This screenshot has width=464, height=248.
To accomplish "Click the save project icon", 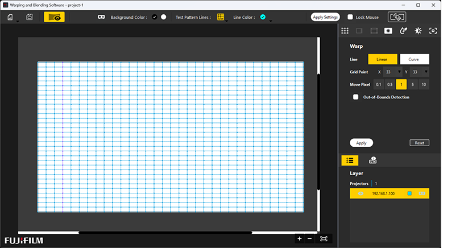I will (x=30, y=17).
